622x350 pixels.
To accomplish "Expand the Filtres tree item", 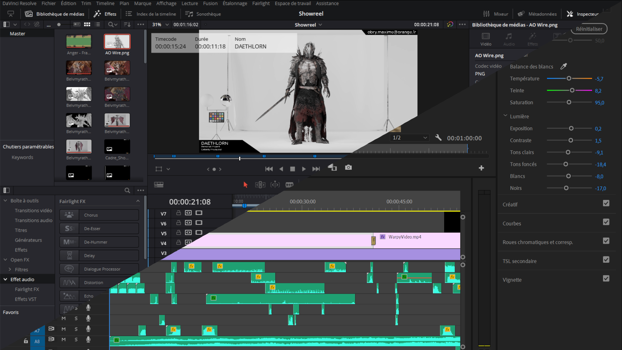I will [x=10, y=269].
